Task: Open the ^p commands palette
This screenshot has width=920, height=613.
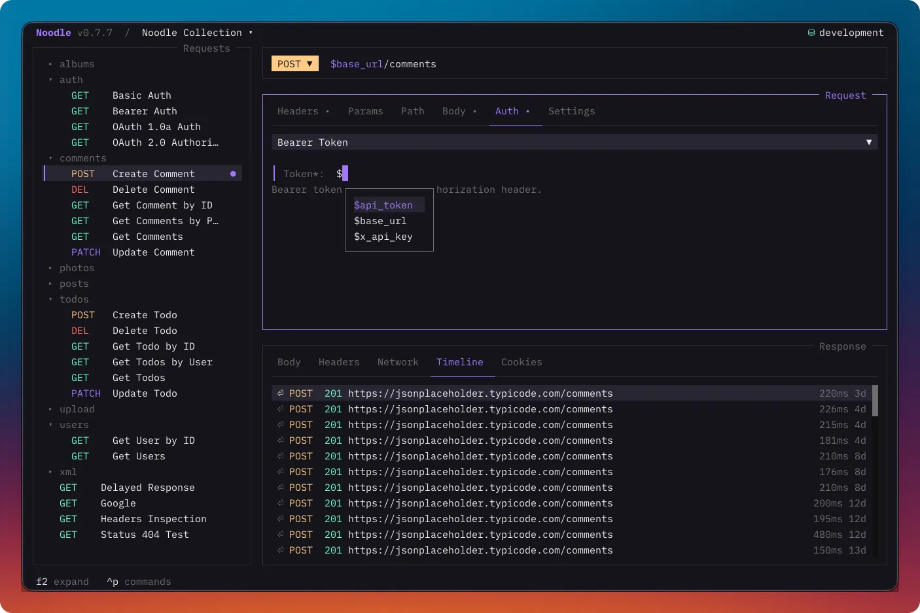Action: (x=139, y=582)
